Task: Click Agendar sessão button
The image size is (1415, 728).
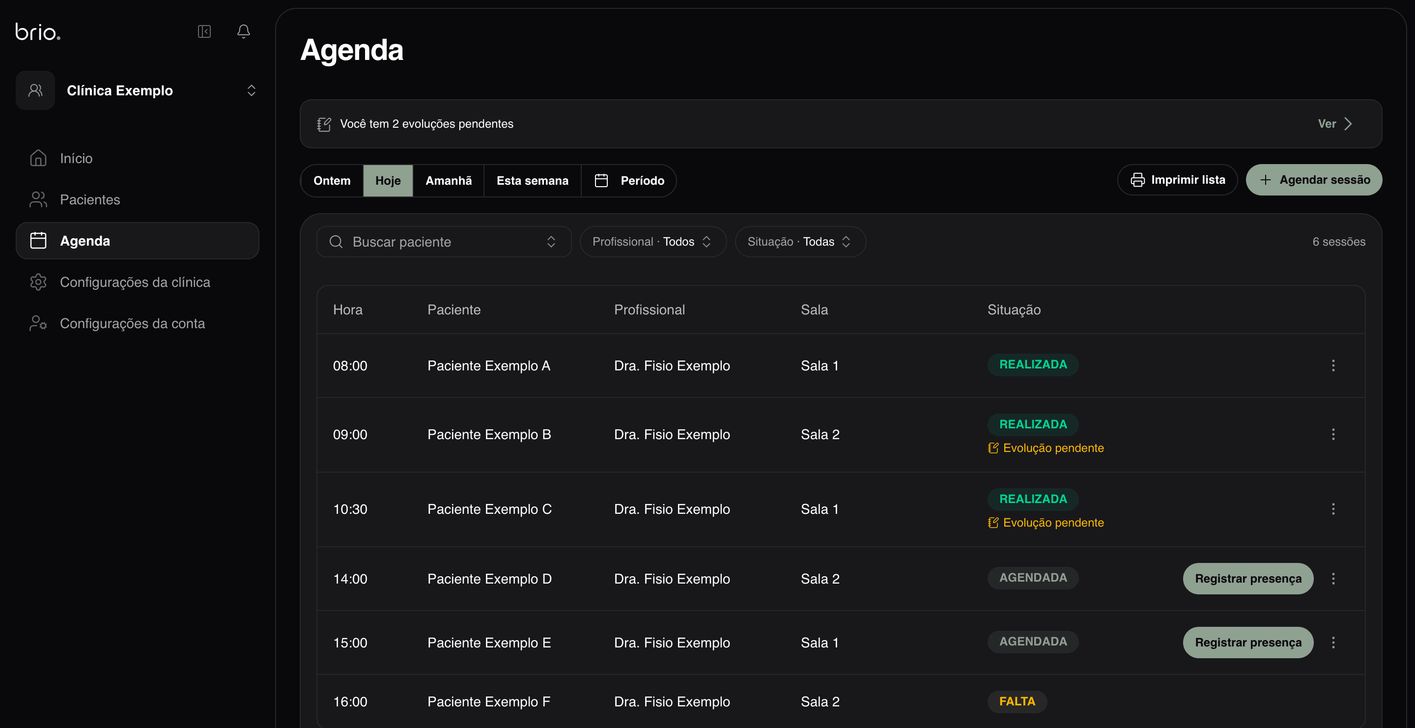Action: click(x=1314, y=180)
